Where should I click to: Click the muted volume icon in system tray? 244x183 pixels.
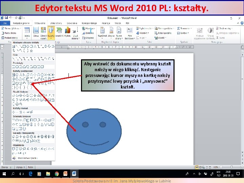point(200,174)
